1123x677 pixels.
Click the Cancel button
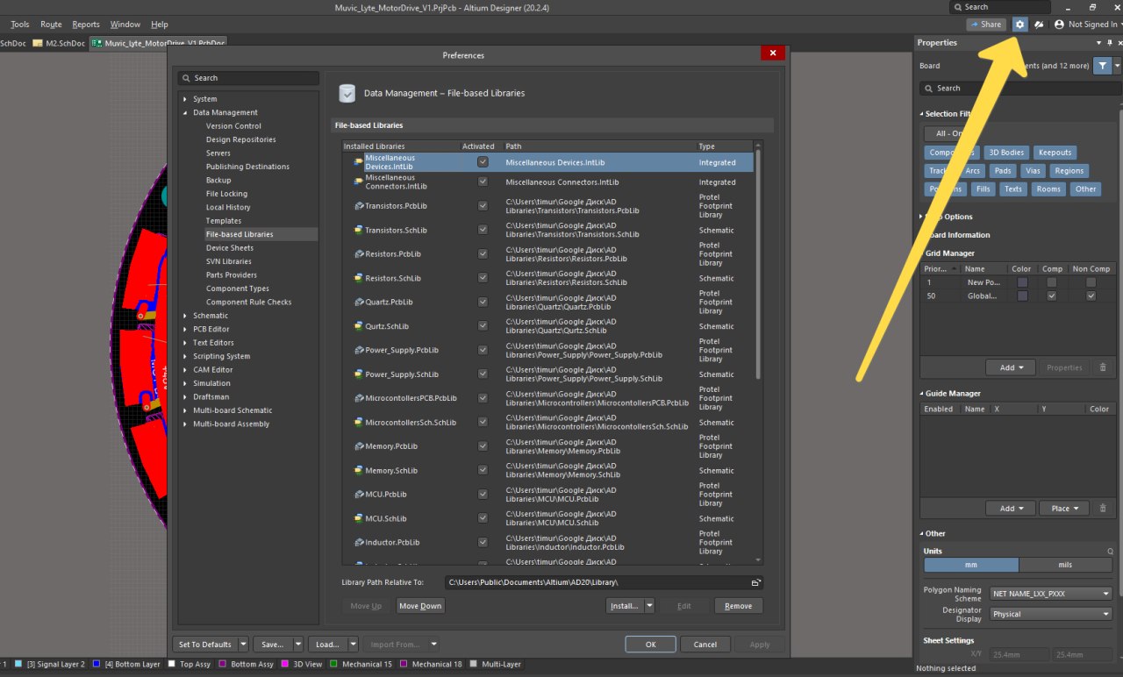(705, 645)
